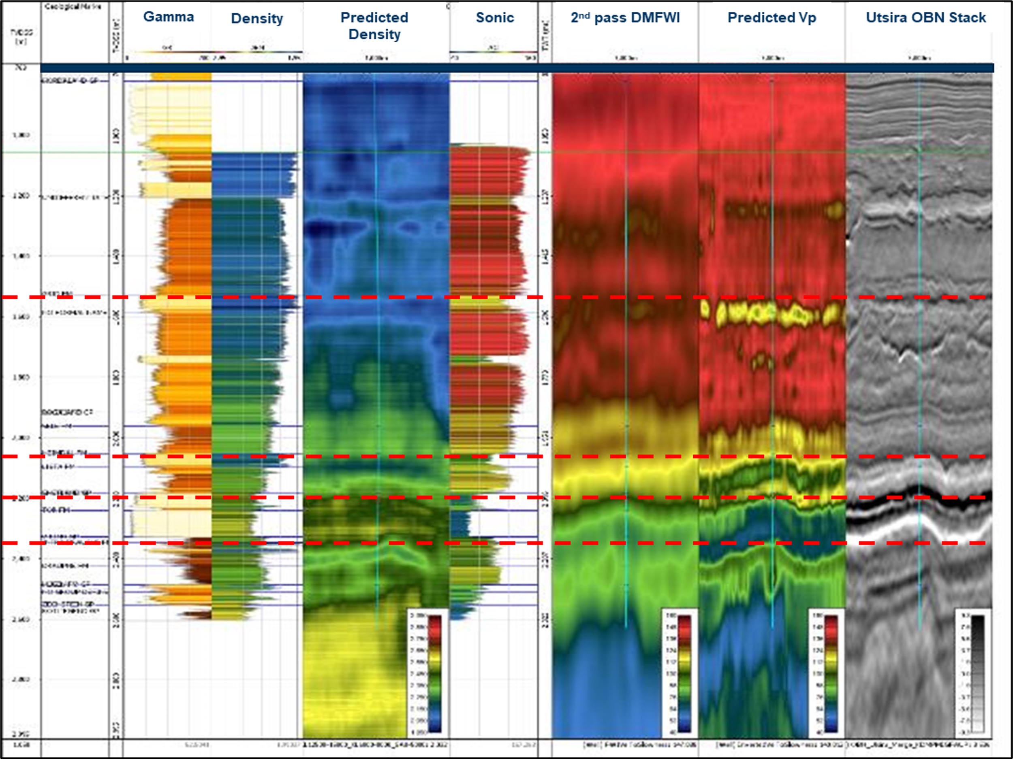Click the Utsira OBN Stack title
Image resolution: width=1013 pixels, height=760 pixels.
pos(925,17)
